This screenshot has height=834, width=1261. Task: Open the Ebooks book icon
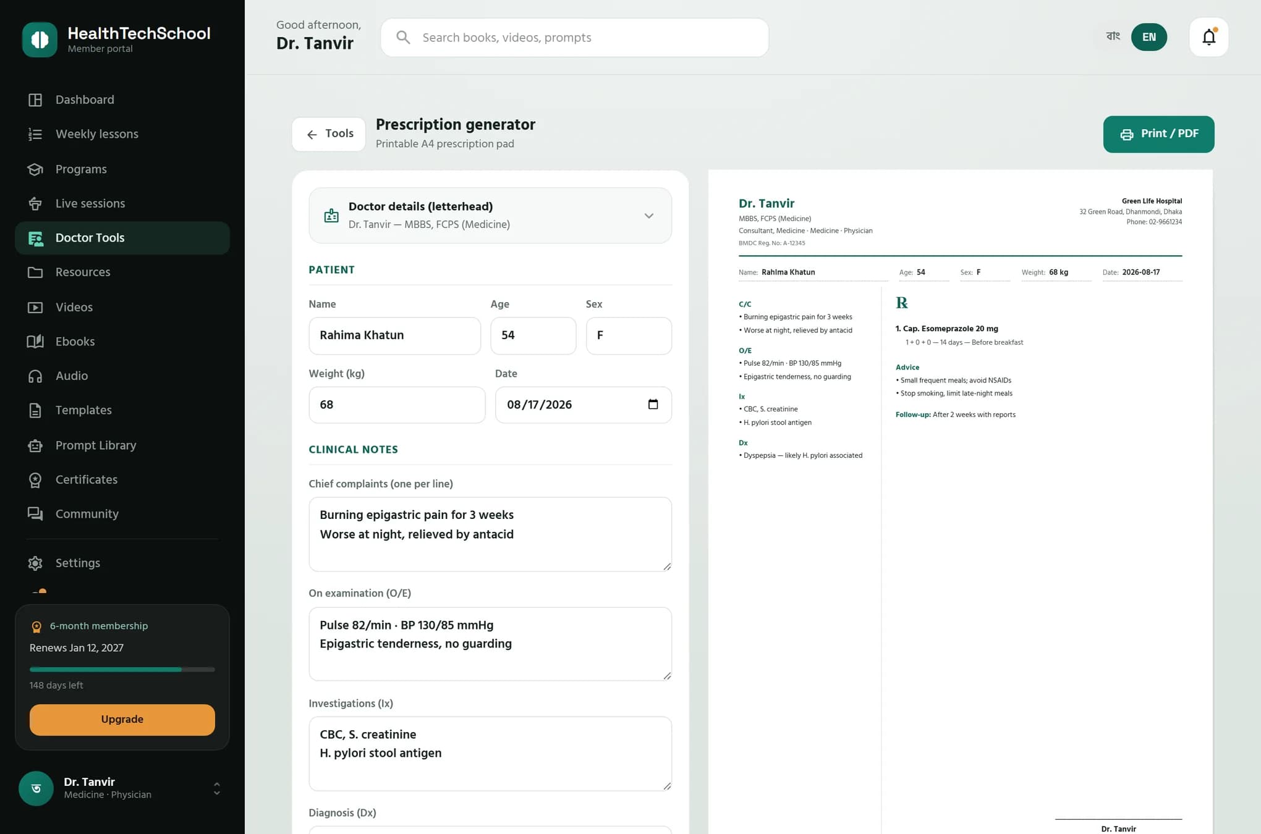coord(35,342)
